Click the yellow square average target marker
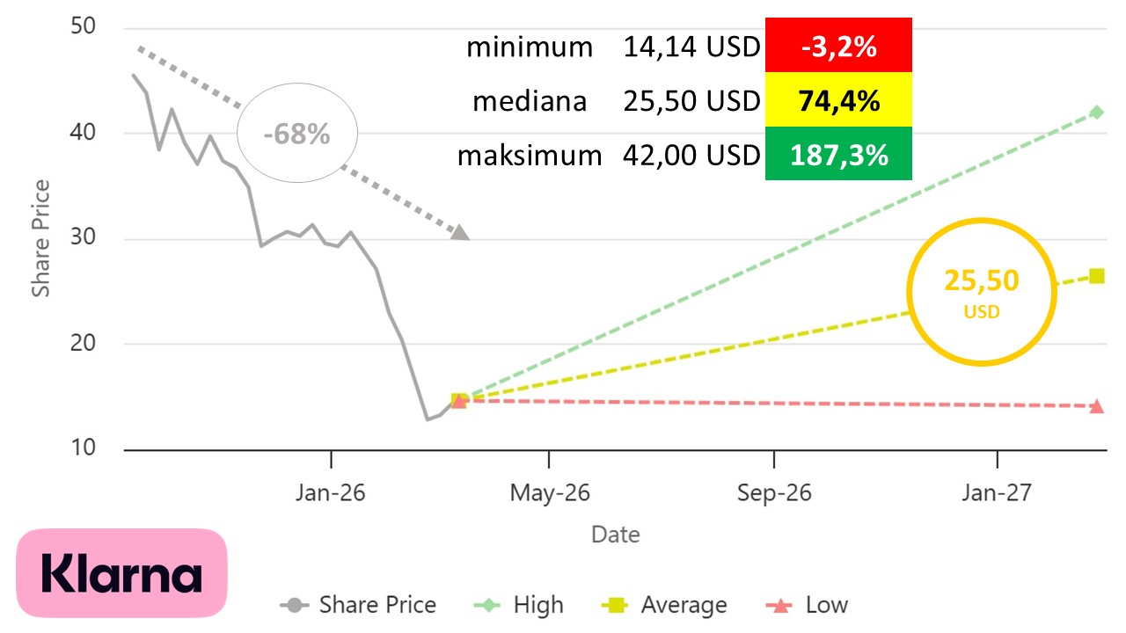1126x633 pixels. point(1096,276)
